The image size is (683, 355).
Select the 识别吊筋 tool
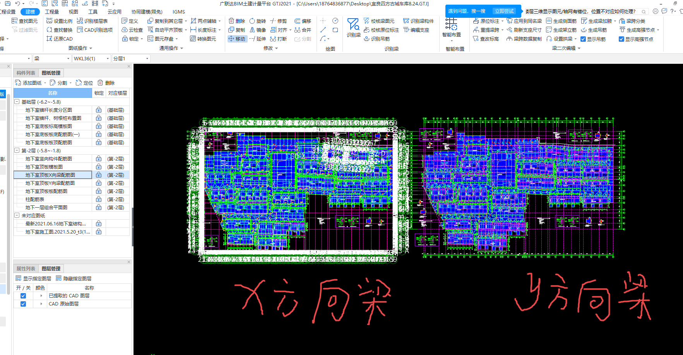[377, 39]
